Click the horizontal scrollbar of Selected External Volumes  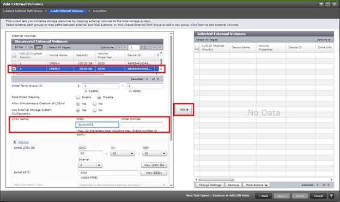click(x=216, y=179)
